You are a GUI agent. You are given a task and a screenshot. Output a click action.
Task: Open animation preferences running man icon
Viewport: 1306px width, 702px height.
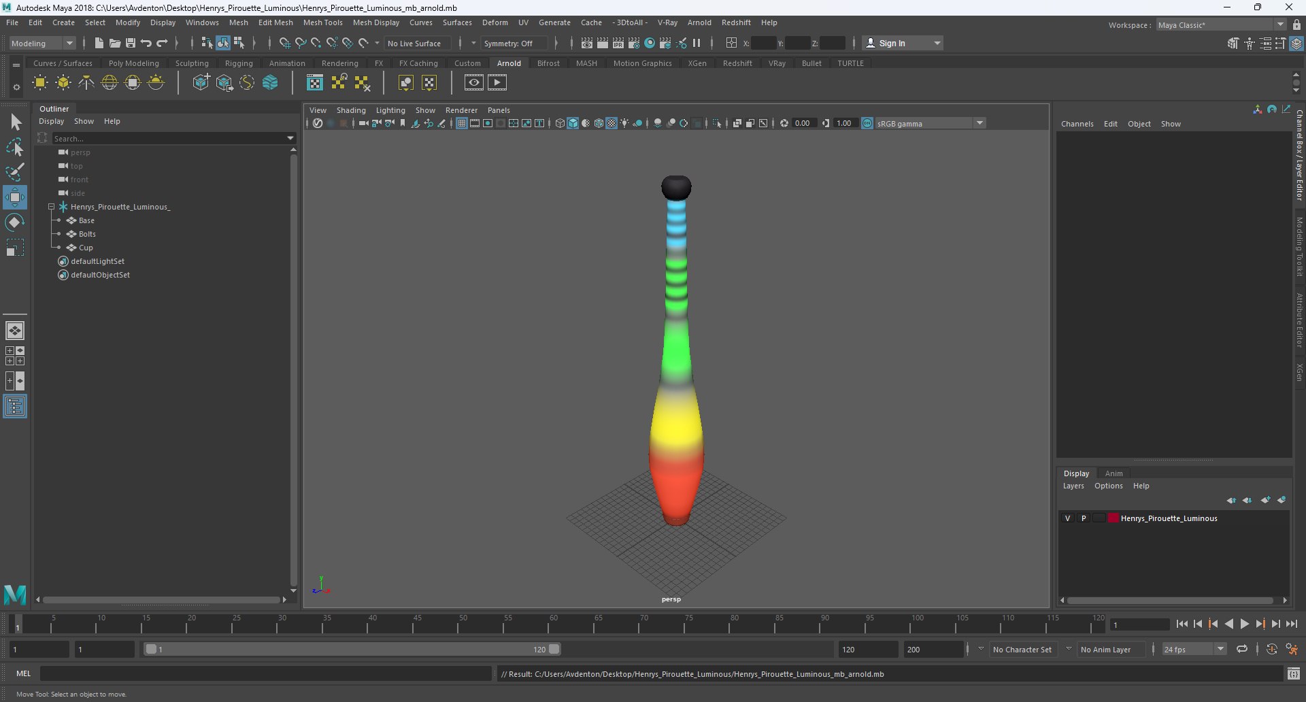1291,650
